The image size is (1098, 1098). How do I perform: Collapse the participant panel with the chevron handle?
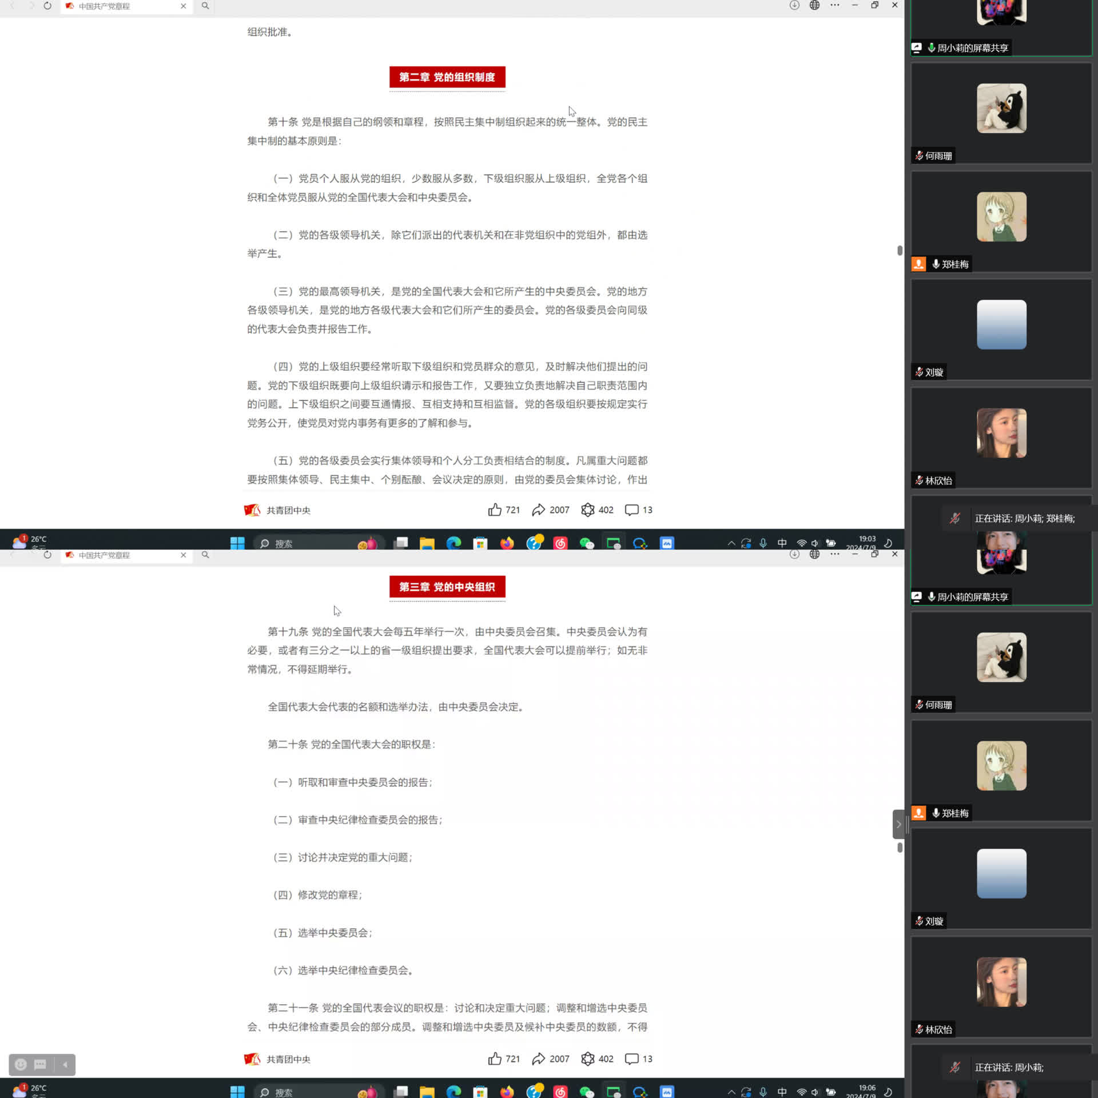[898, 824]
